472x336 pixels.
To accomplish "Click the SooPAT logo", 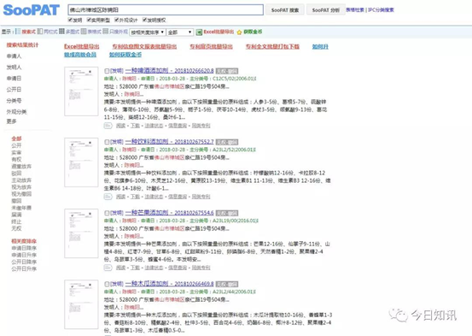I will click(31, 10).
